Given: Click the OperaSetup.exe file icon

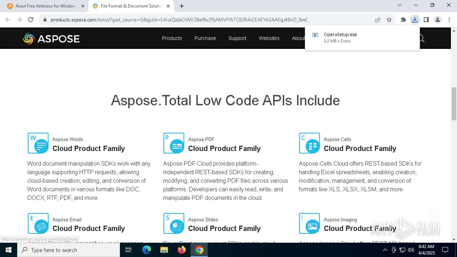Looking at the screenshot, I should [x=315, y=35].
